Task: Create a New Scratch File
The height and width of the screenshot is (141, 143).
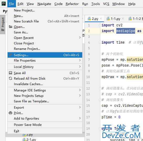Action: (x=45, y=21)
